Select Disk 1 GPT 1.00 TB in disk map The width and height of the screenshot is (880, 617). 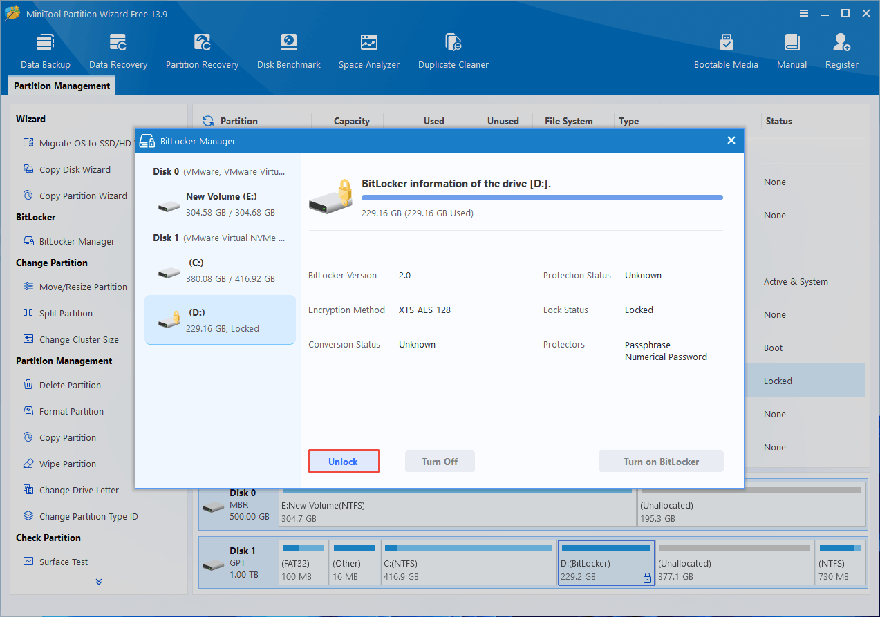(238, 562)
